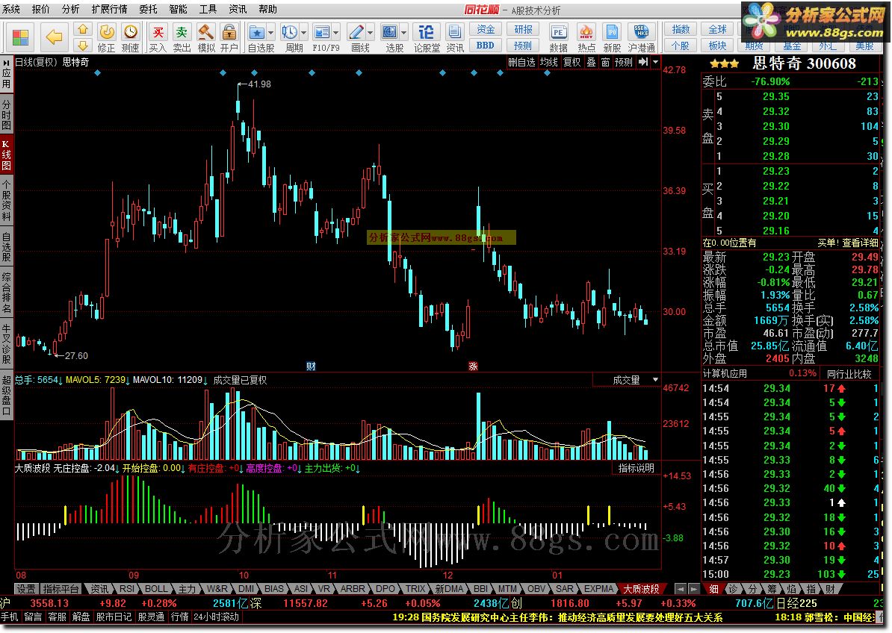The width and height of the screenshot is (892, 633).
Task: Click the skip-to-end arrow icon in chart header
Action: click(x=642, y=62)
